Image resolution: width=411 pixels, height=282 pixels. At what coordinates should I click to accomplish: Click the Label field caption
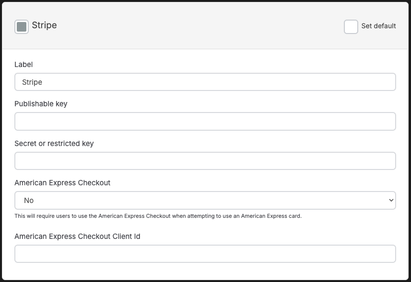pyautogui.click(x=23, y=64)
